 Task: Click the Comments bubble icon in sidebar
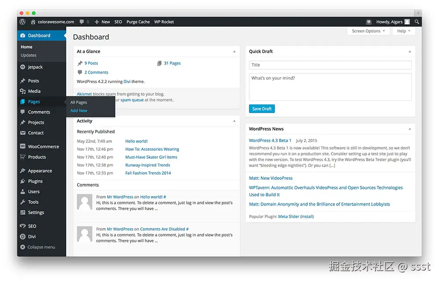(x=23, y=112)
